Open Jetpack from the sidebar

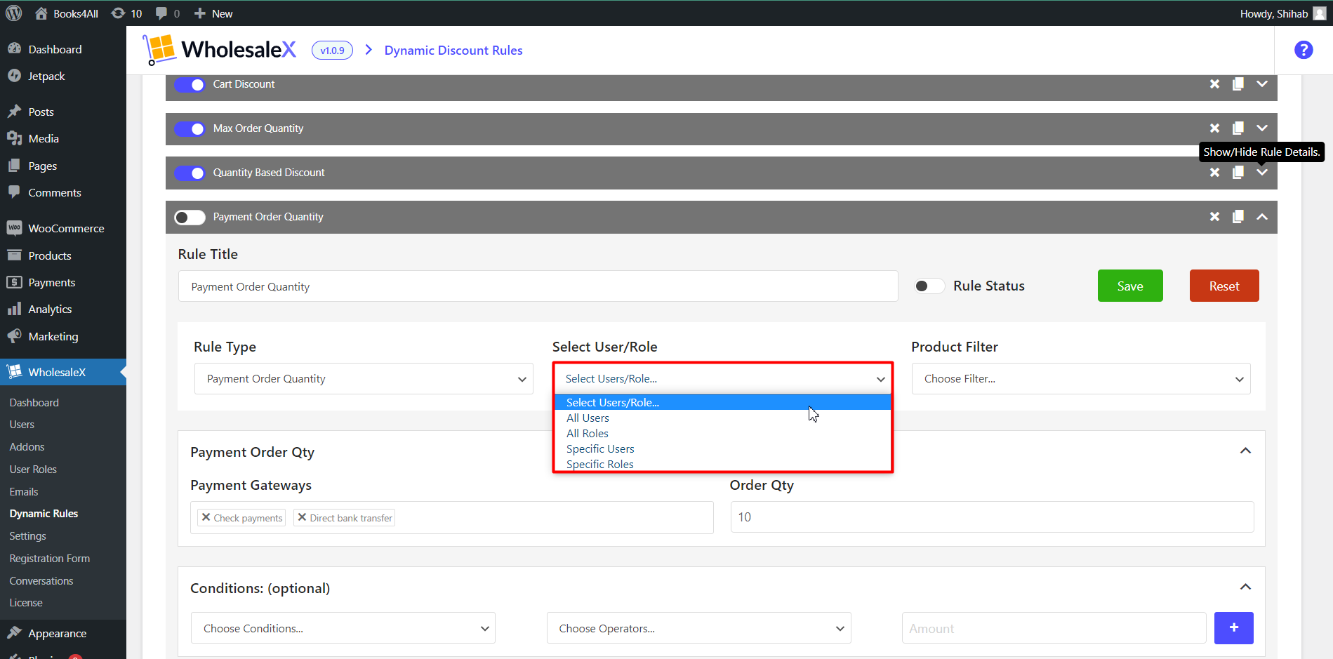tap(46, 76)
